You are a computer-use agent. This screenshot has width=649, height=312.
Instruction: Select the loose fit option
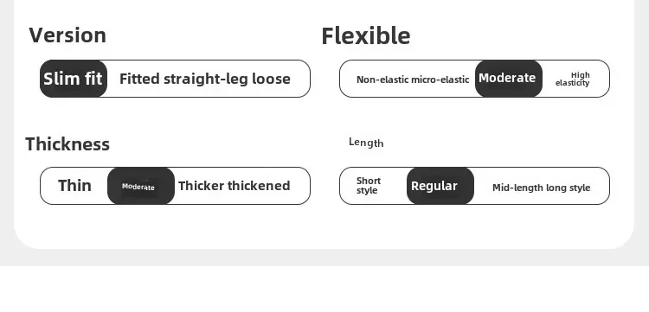pyautogui.click(x=271, y=79)
